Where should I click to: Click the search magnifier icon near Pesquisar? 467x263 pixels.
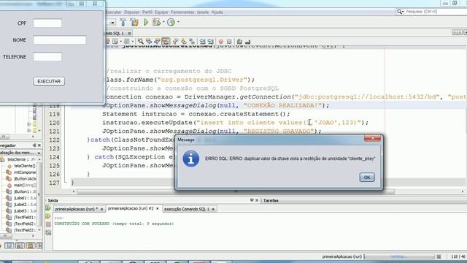(x=399, y=12)
